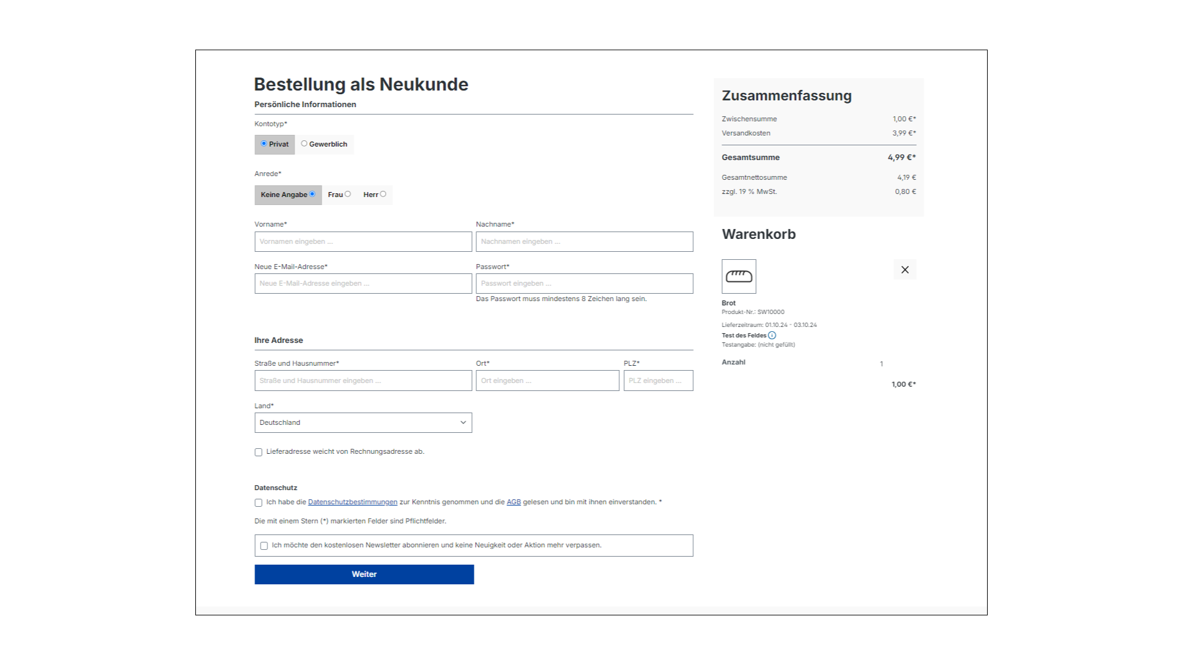Screen dimensions: 1183x665
Task: Click the Gesamtnettosumme value 4,19 €
Action: click(x=906, y=177)
